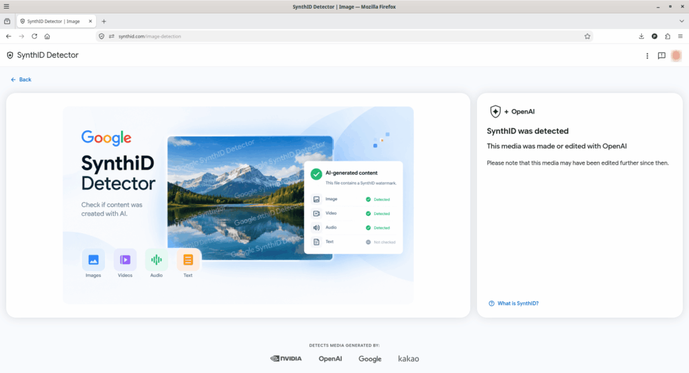Viewport: 689px width, 373px height.
Task: Select the SynthID Detector | Image tab
Action: [57, 21]
